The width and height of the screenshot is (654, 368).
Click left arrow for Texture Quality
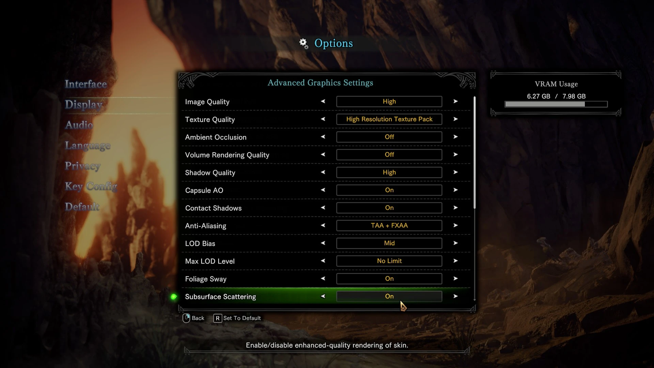323,119
